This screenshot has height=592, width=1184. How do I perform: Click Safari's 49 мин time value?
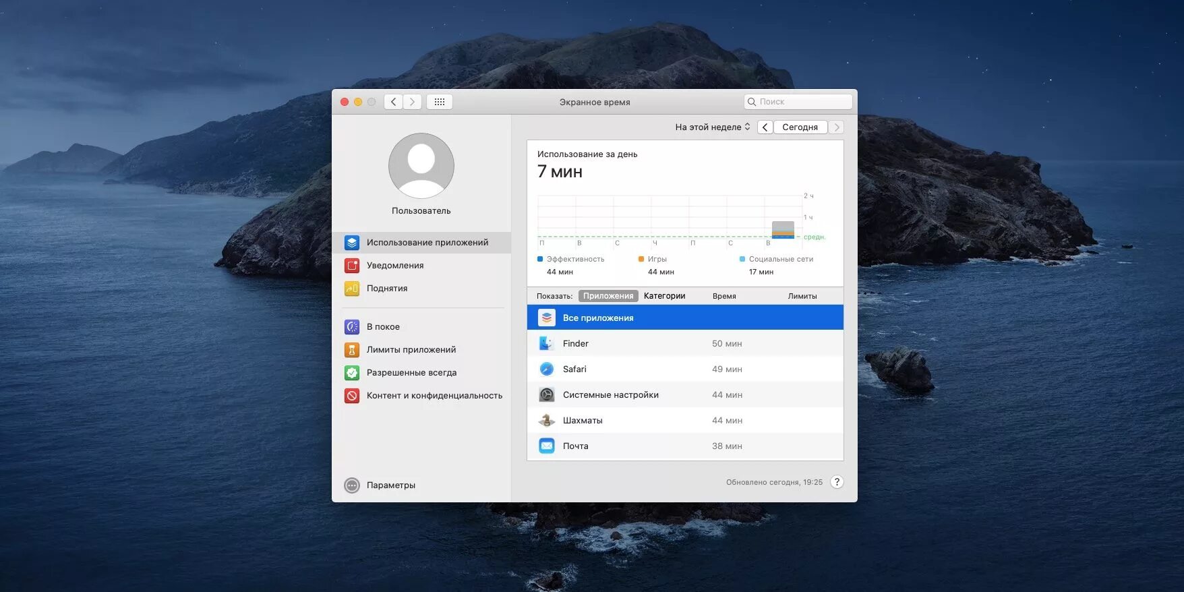727,369
